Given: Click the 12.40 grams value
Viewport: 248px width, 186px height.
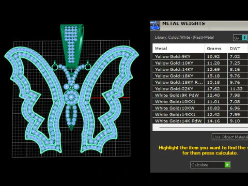Looking at the screenshot, I should [x=213, y=95].
